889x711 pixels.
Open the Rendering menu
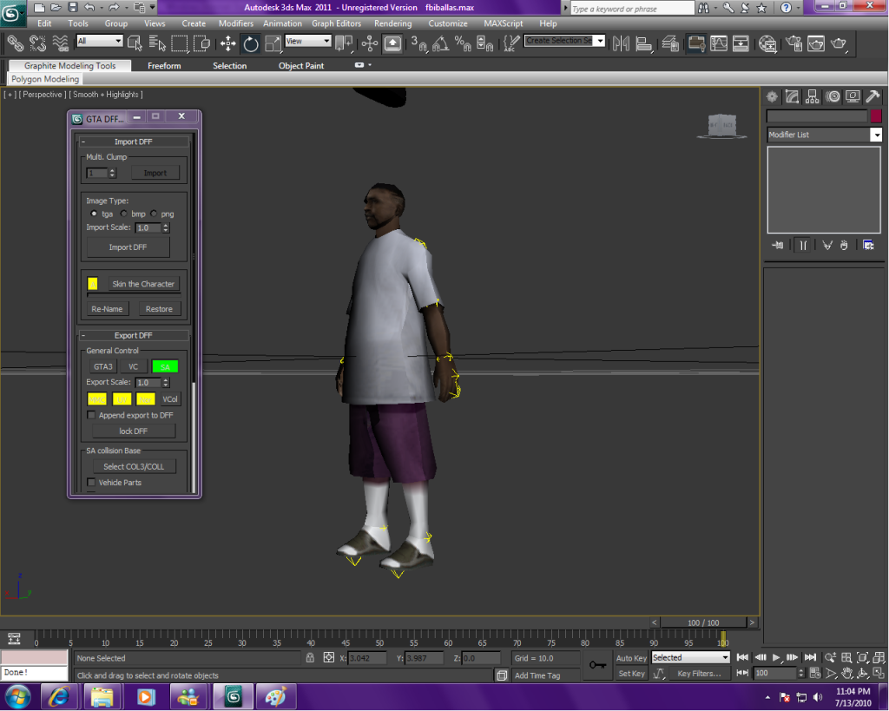[393, 23]
